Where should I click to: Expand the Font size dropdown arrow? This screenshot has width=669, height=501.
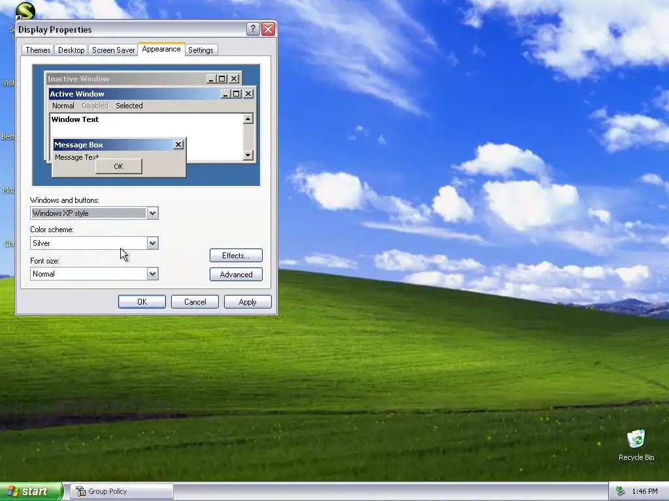[152, 274]
